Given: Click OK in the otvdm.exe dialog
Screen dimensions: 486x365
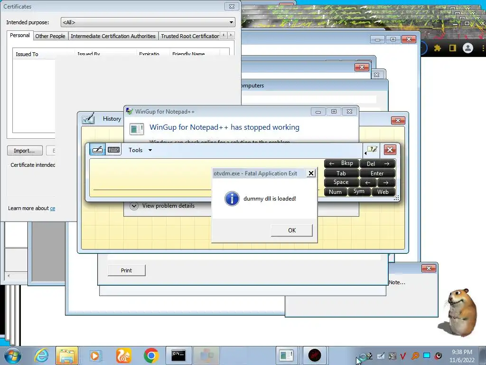Looking at the screenshot, I should (292, 231).
